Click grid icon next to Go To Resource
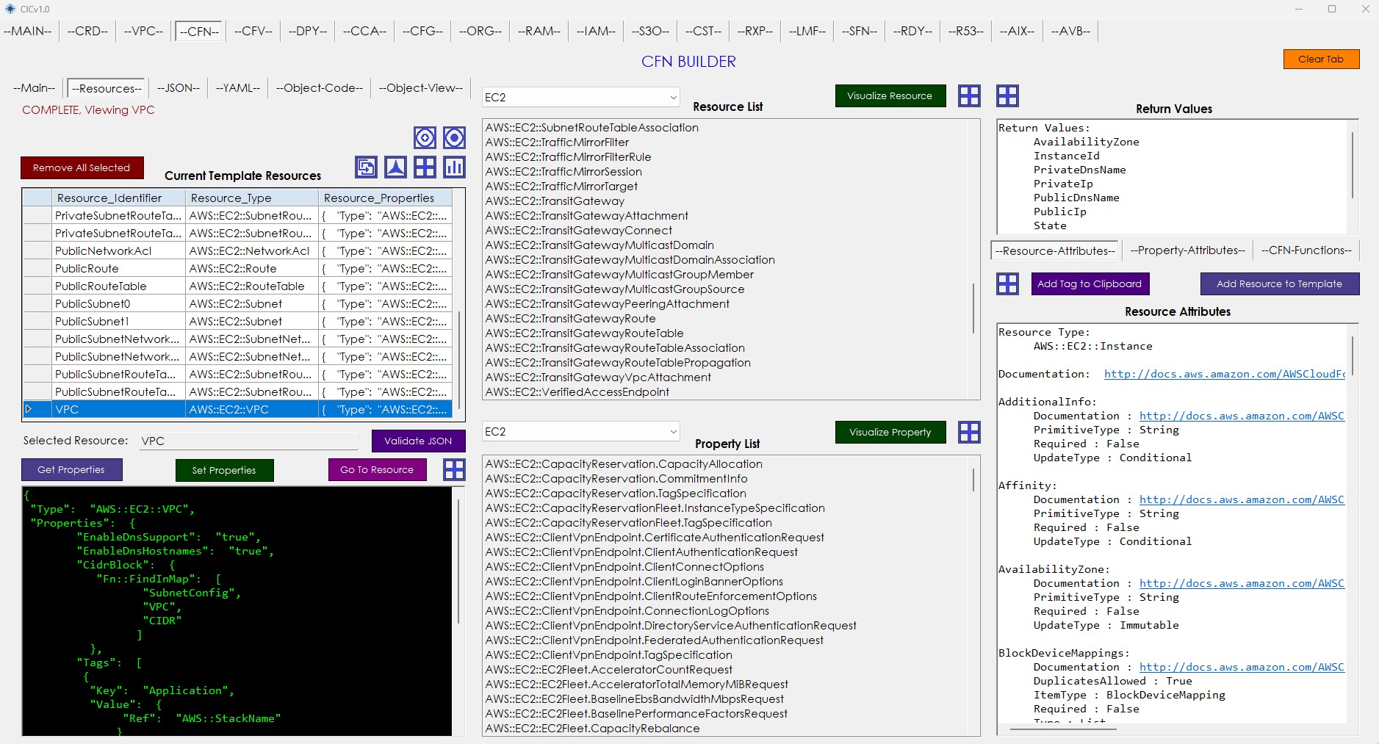 click(x=454, y=470)
